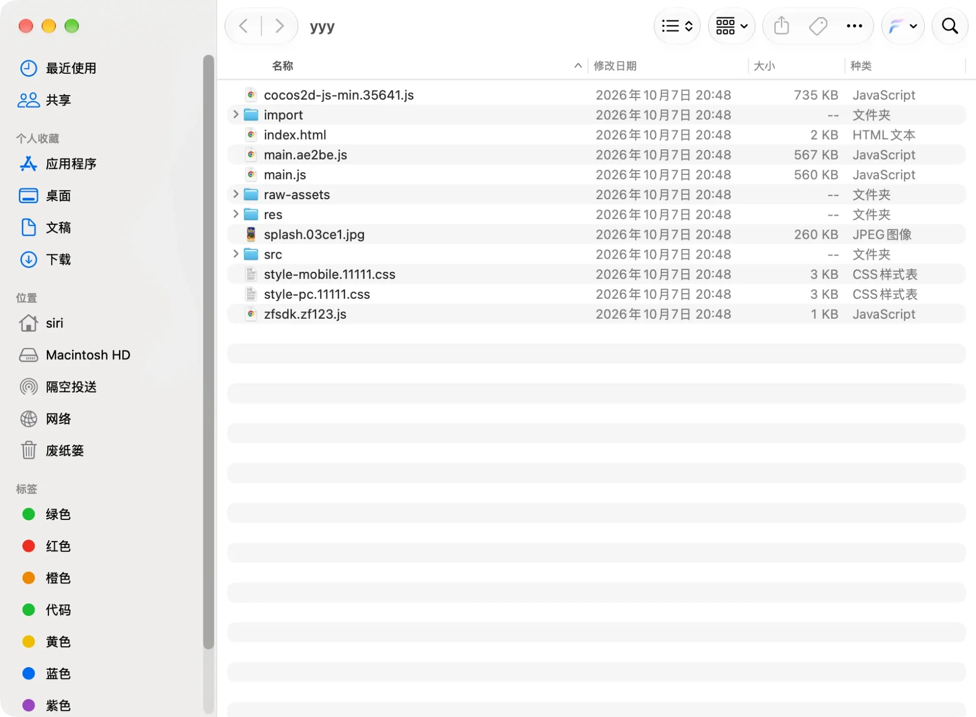Select the Macintosh HD location

tap(75, 355)
